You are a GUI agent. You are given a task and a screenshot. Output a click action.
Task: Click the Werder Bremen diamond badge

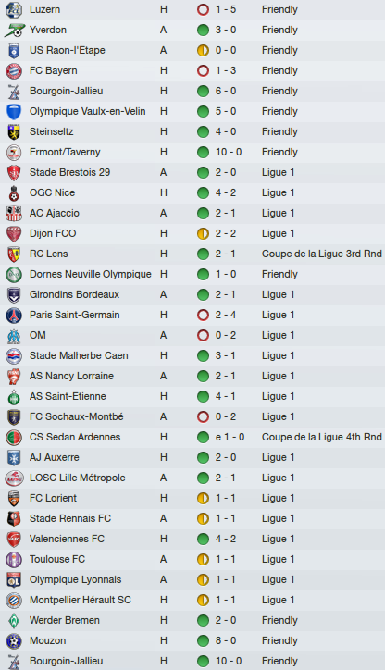(x=14, y=620)
